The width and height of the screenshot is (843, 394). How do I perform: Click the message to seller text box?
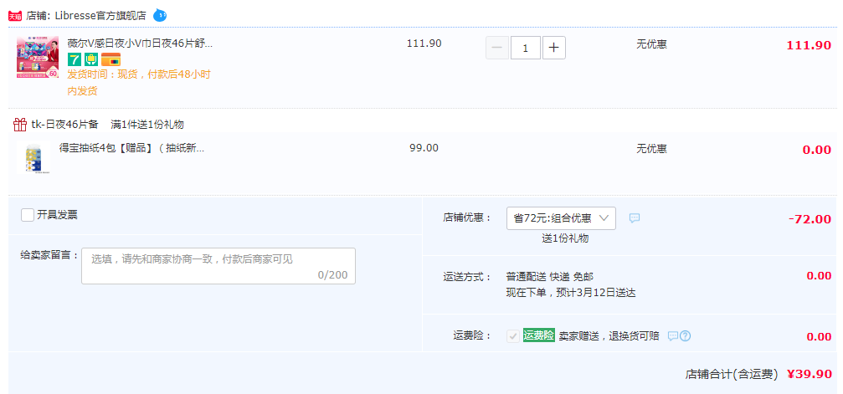[218, 265]
